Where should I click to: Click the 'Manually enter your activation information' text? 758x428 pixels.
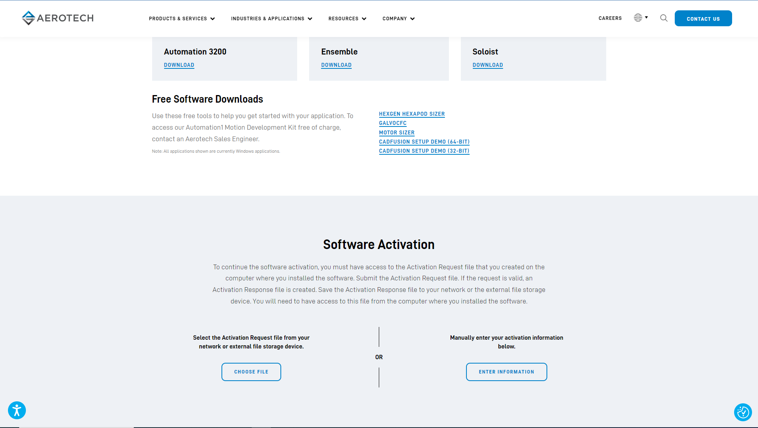pos(506,342)
